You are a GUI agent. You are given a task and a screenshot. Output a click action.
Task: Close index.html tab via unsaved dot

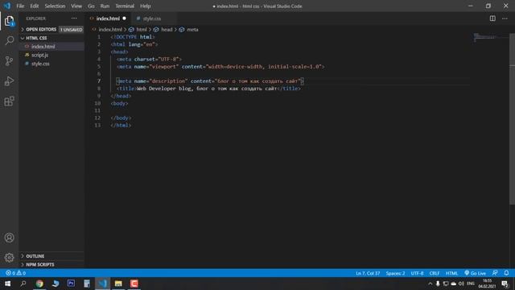coord(124,19)
